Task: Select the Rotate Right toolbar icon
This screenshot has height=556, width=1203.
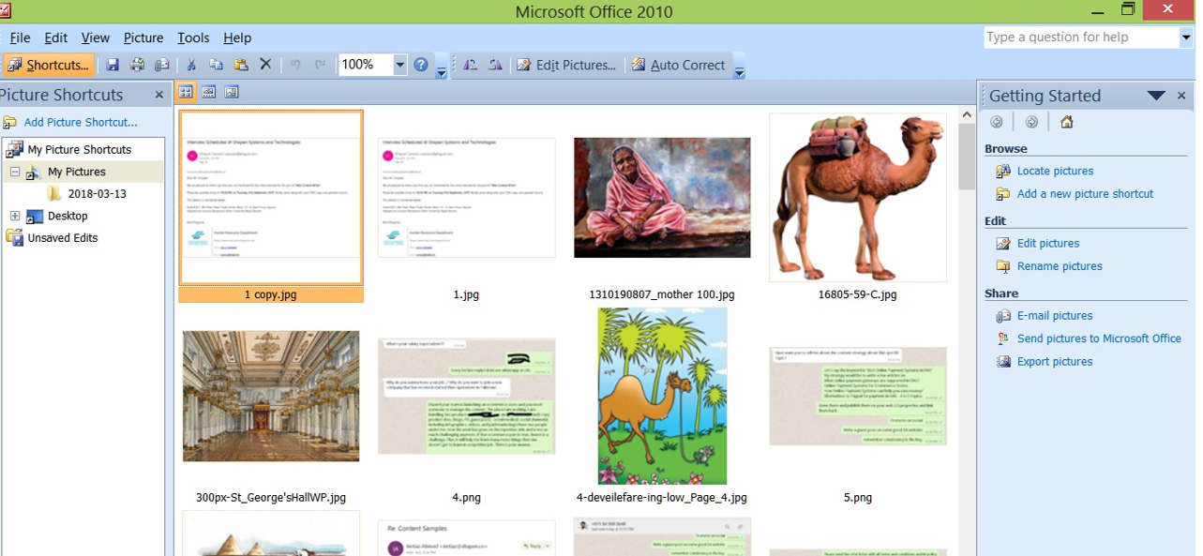Action: 496,64
